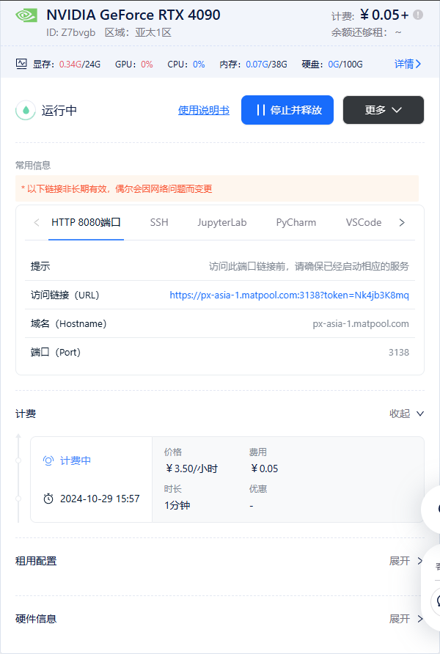This screenshot has width=440, height=654.
Task: Select the PyCharm tab
Action: point(296,222)
